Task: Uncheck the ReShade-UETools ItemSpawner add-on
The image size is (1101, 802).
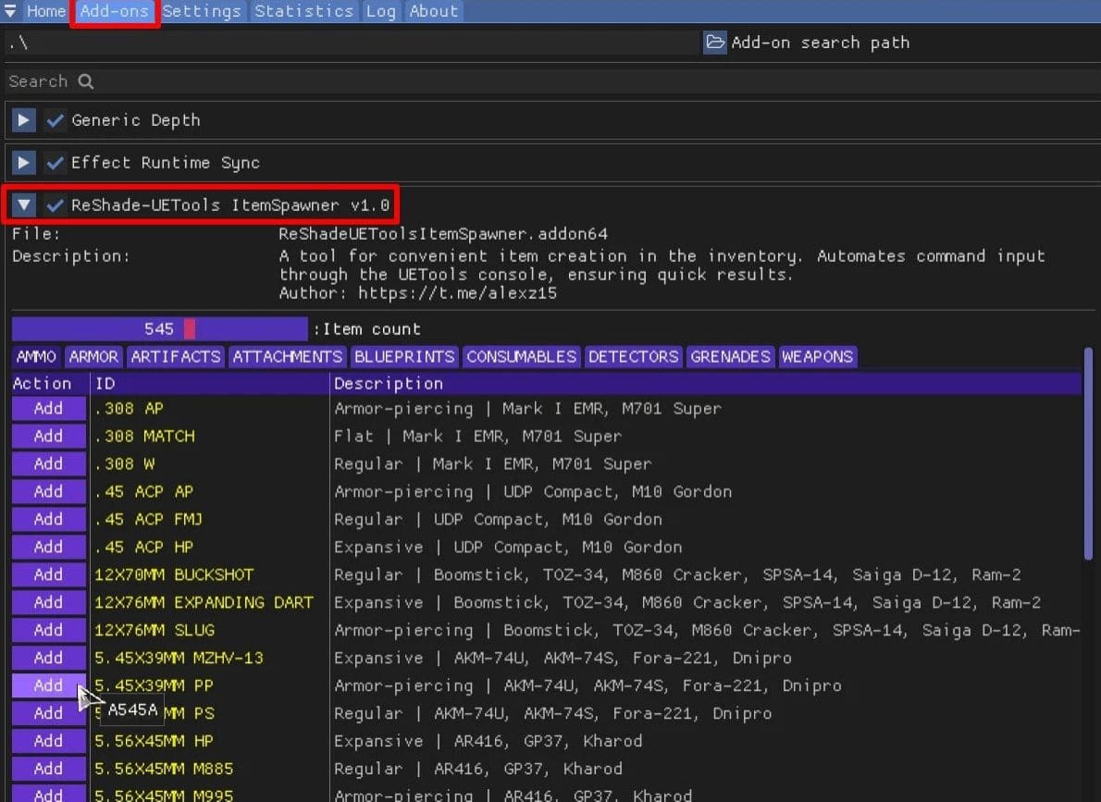Action: (x=56, y=204)
